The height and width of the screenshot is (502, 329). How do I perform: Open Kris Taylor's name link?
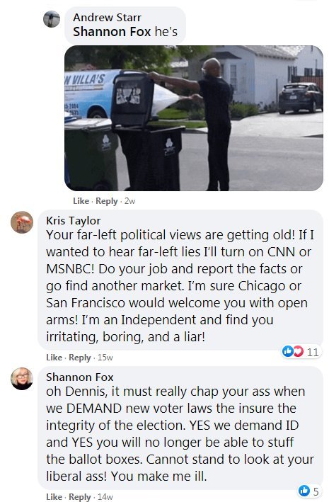74,221
